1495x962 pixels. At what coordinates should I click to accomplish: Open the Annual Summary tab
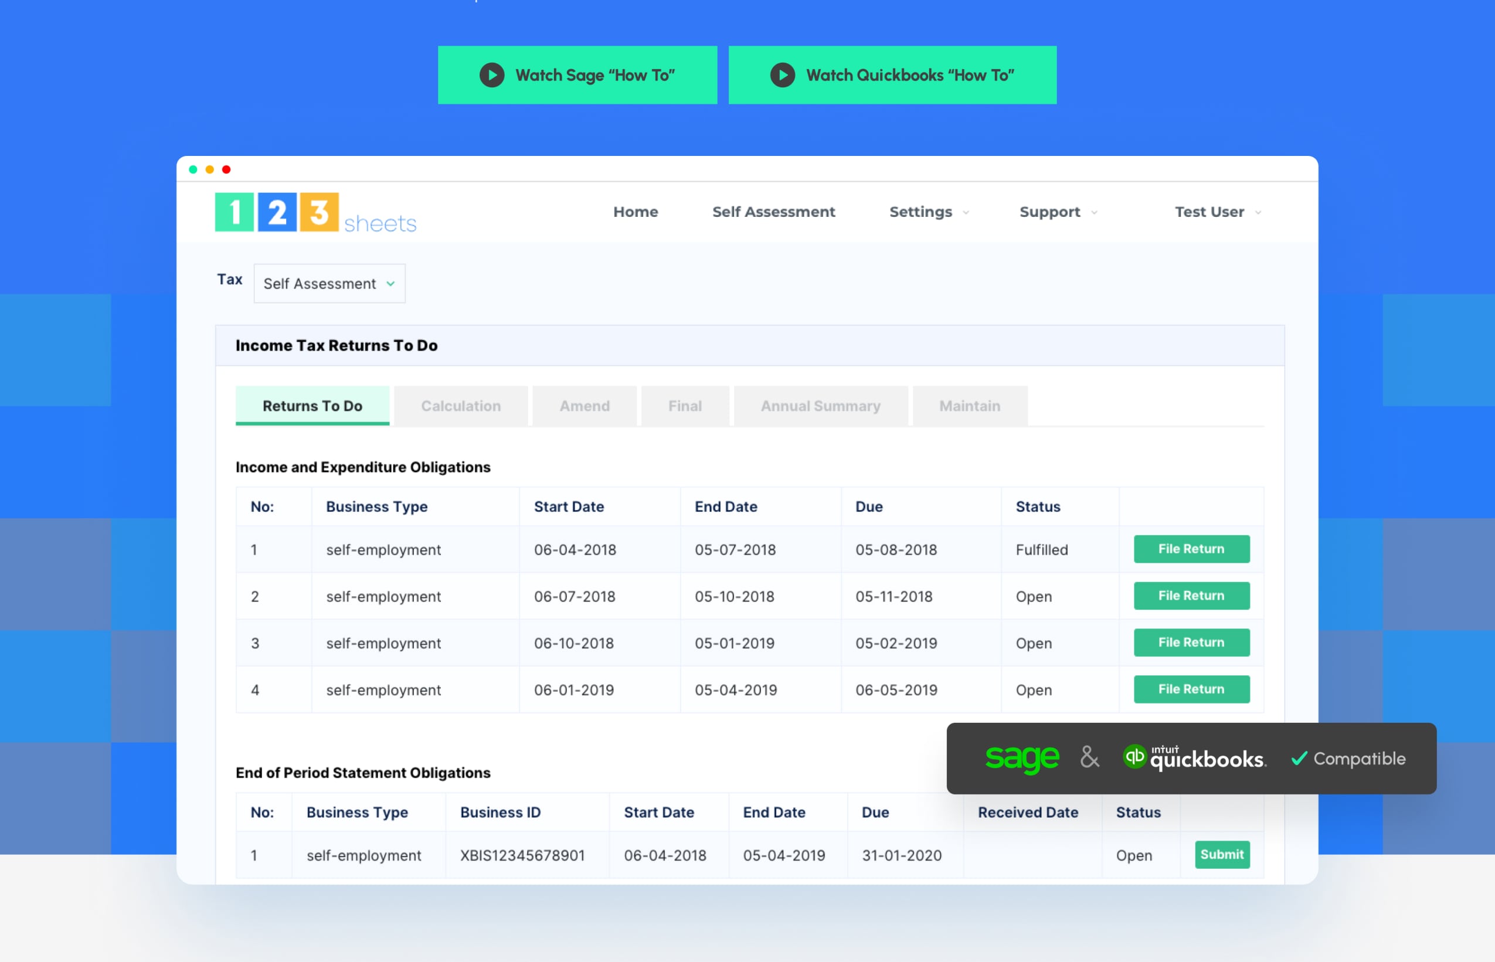click(x=820, y=406)
